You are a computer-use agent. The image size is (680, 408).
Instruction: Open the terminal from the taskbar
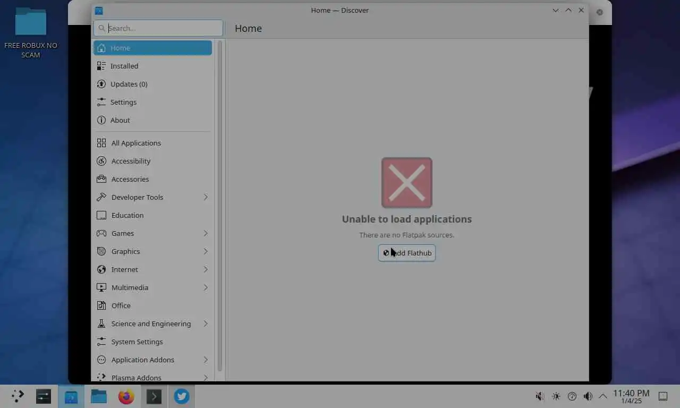point(154,396)
